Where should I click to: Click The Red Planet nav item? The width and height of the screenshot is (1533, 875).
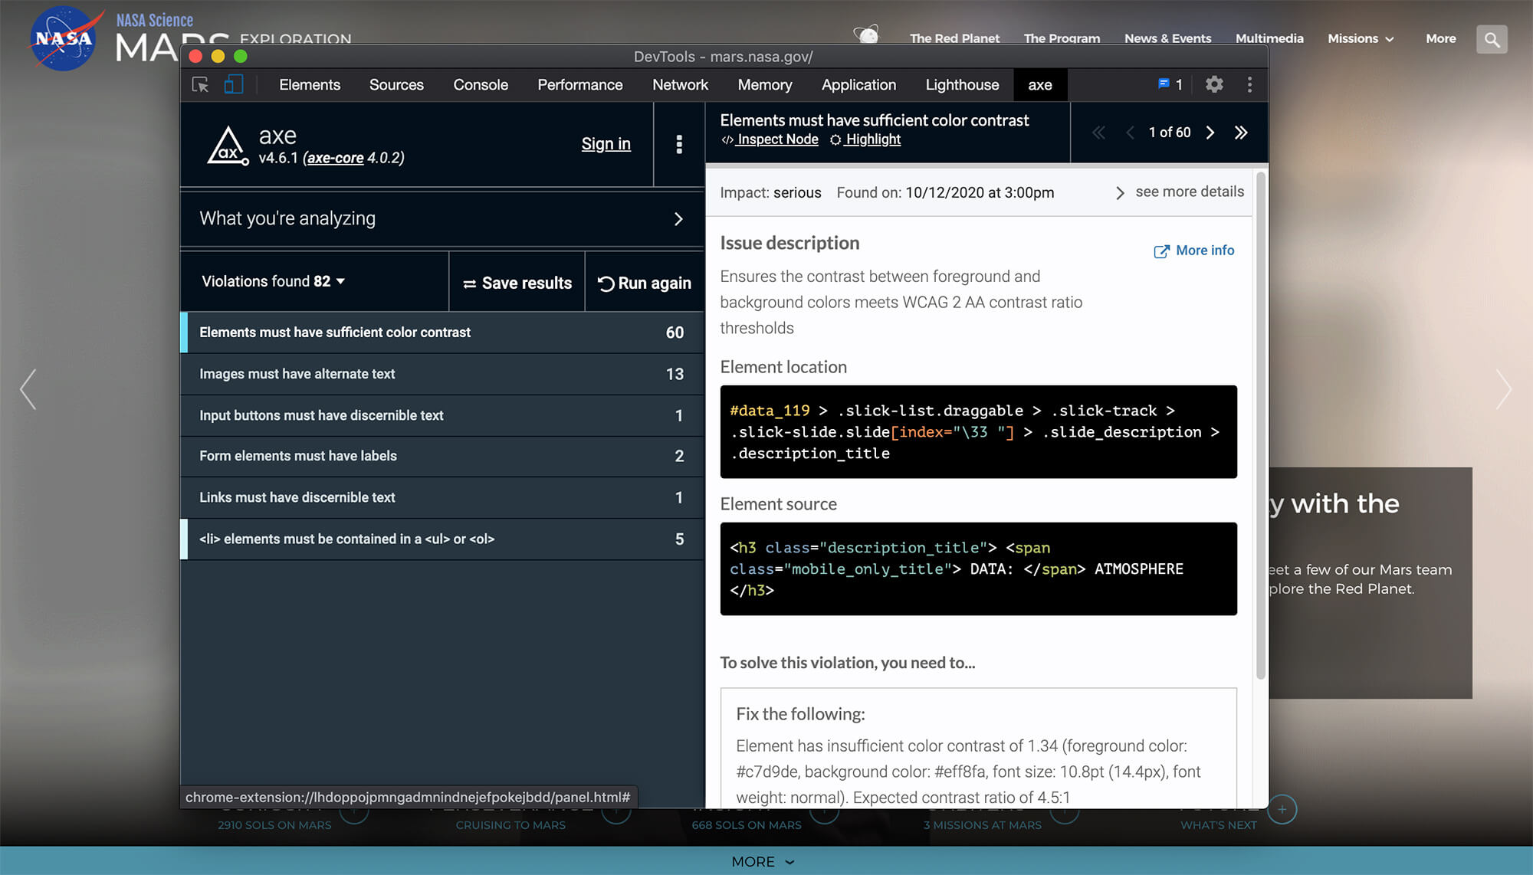[954, 38]
